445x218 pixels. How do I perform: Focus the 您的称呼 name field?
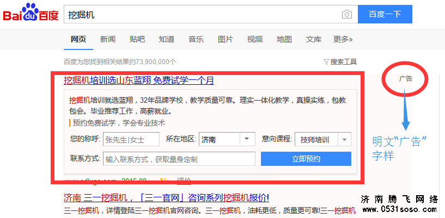point(131,139)
